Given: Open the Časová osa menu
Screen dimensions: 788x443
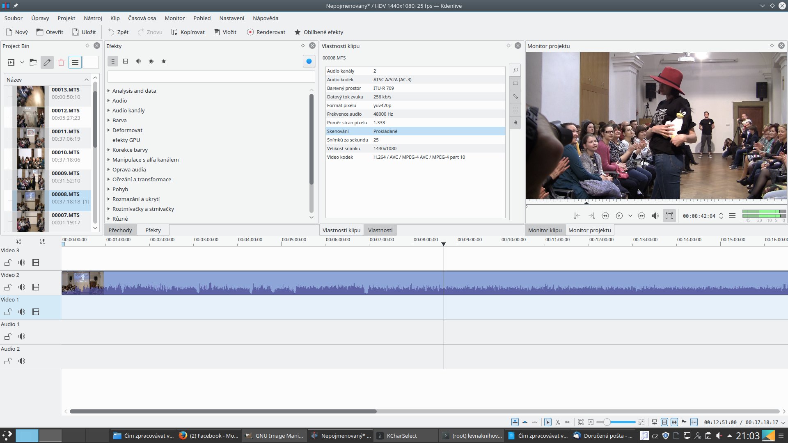Looking at the screenshot, I should pyautogui.click(x=142, y=18).
